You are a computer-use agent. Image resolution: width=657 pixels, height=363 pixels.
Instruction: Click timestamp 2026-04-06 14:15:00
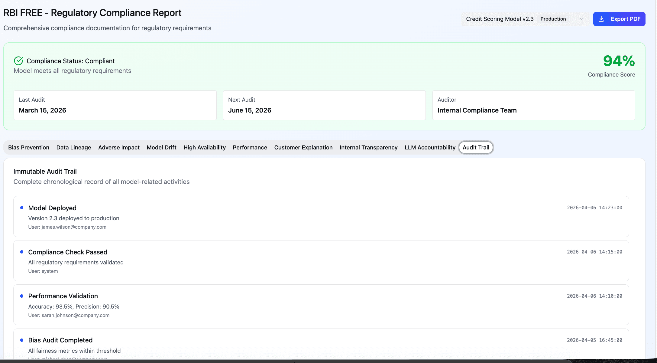tap(594, 252)
